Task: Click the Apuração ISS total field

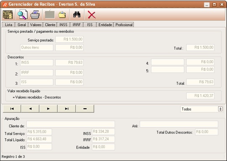Action: click(x=39, y=147)
